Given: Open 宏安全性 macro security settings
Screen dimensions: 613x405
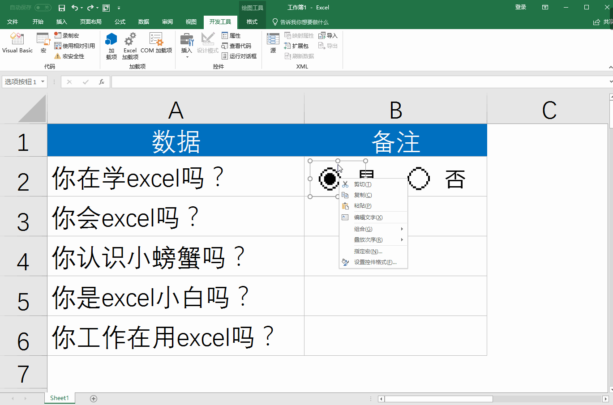Looking at the screenshot, I should coord(69,56).
